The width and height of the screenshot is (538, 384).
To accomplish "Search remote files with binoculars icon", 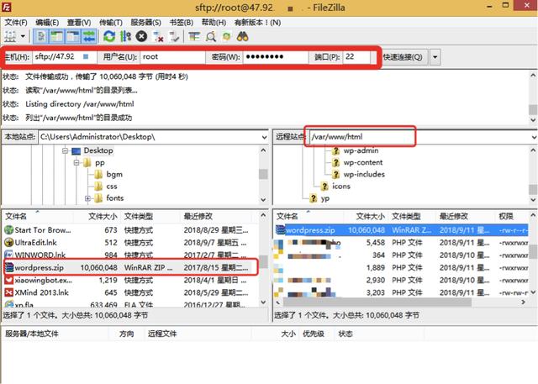I will coord(243,36).
